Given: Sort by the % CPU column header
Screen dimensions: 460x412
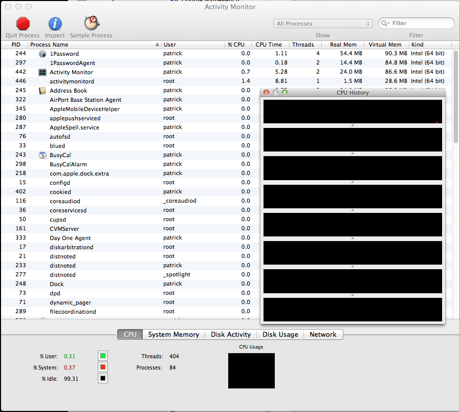Looking at the screenshot, I should point(238,45).
